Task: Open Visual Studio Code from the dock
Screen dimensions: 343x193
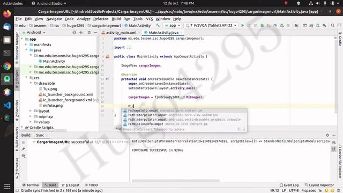Action: [x=7, y=105]
